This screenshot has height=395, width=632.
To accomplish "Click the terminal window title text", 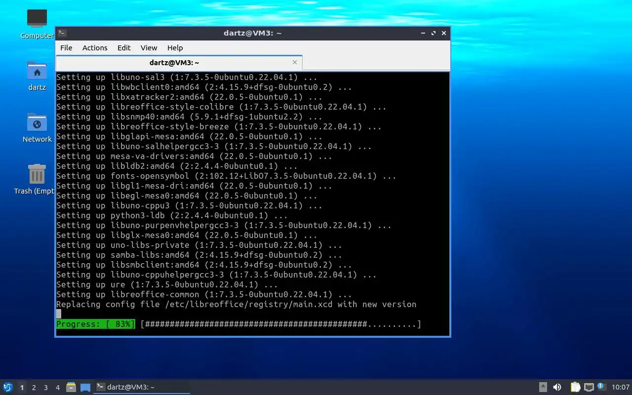I will click(252, 33).
